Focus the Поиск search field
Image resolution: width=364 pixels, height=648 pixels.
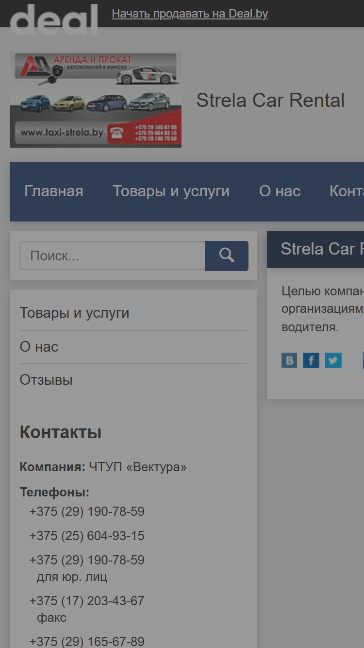[112, 256]
